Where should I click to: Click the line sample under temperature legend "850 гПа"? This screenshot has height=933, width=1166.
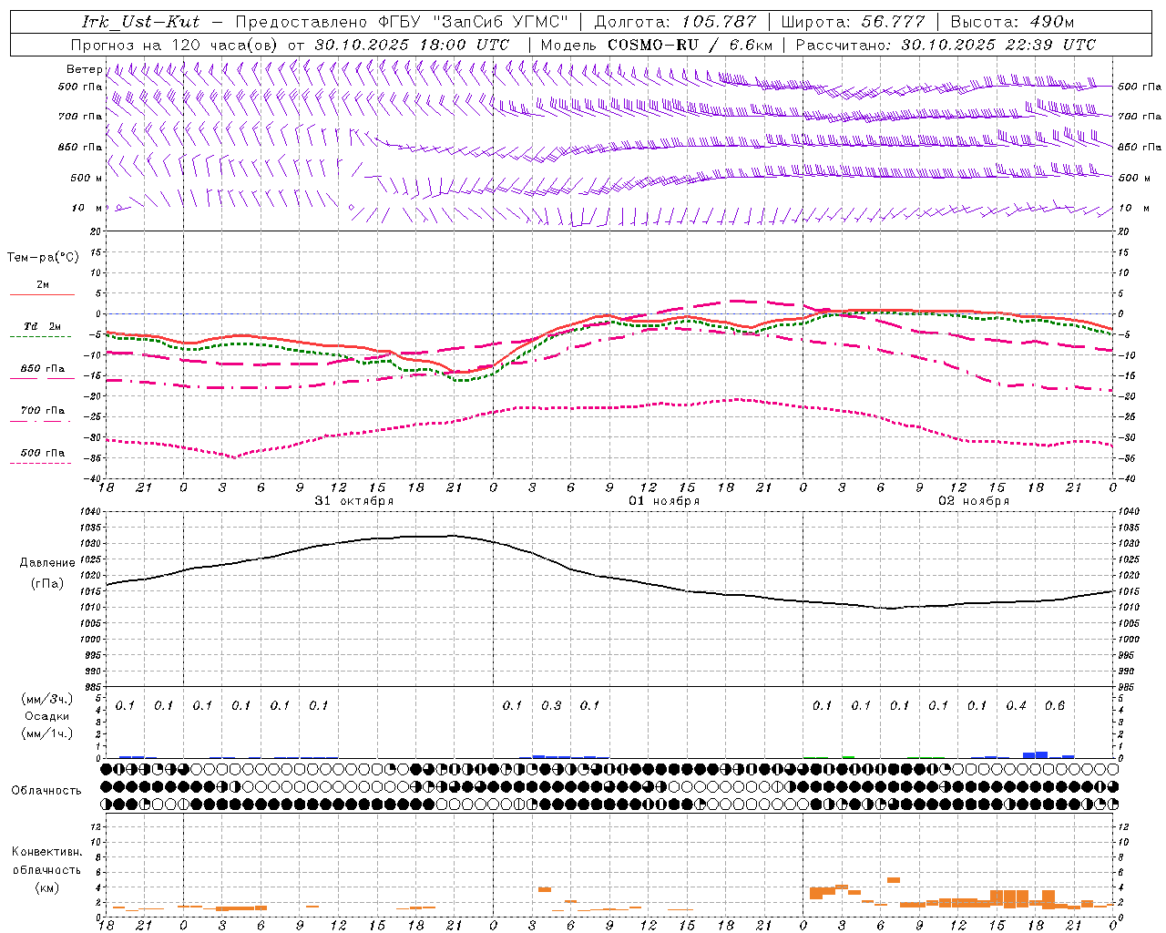[42, 378]
